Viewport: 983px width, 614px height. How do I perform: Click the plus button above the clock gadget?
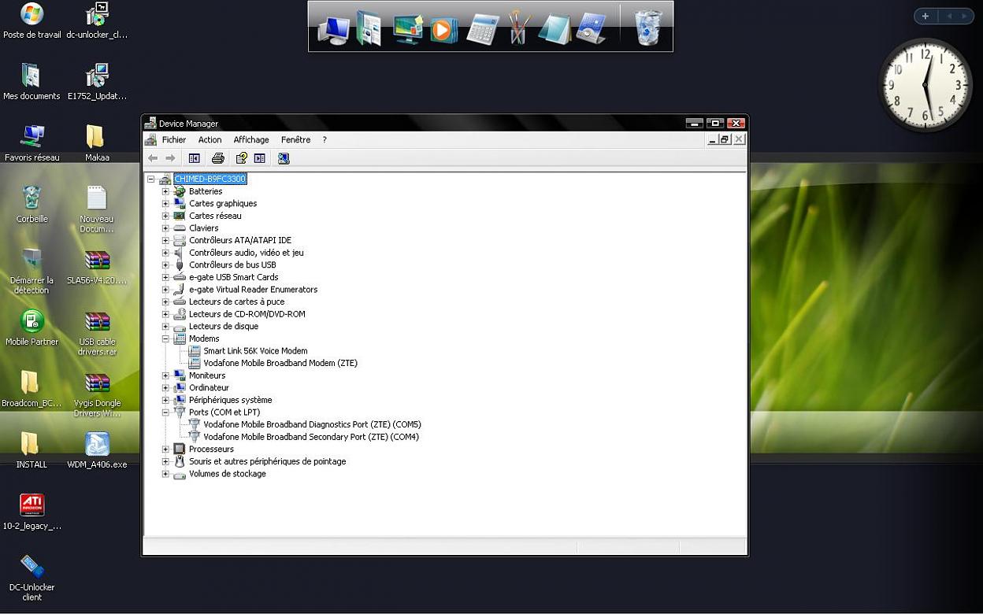[926, 16]
